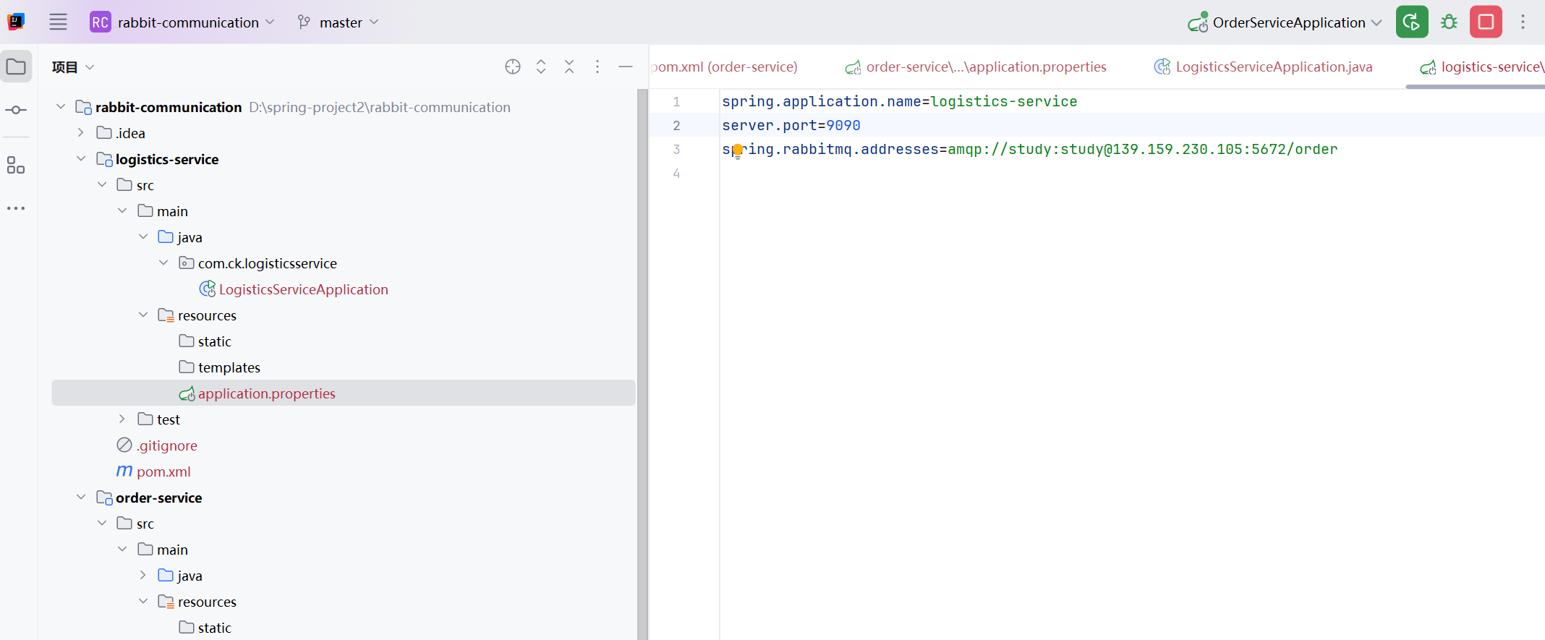1545x640 pixels.
Task: Open pom.xml under logistics-service
Action: (163, 472)
